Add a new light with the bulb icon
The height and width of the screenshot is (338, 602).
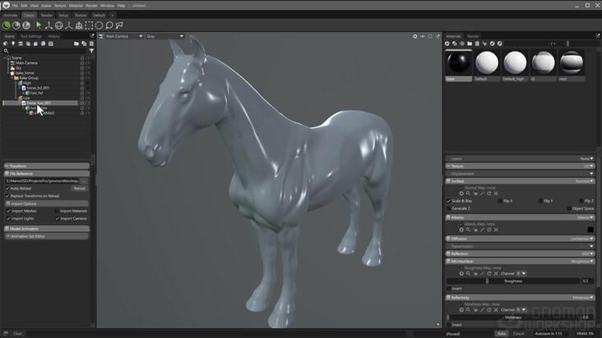(13, 43)
